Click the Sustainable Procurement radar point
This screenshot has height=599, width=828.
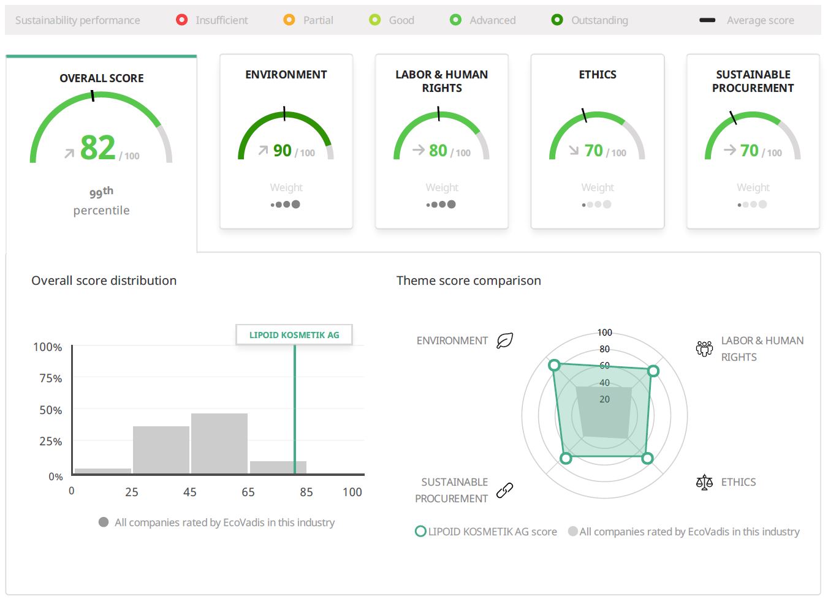(566, 458)
